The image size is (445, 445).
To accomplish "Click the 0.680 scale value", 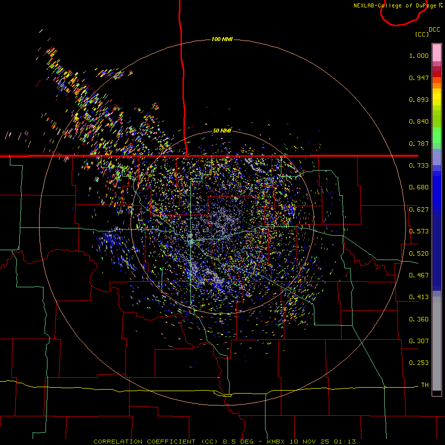I will pyautogui.click(x=419, y=187).
